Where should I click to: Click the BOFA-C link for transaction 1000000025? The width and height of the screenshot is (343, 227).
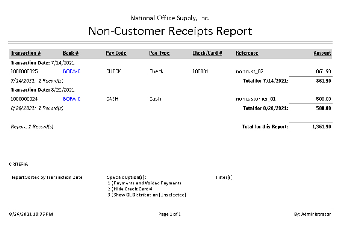point(71,71)
